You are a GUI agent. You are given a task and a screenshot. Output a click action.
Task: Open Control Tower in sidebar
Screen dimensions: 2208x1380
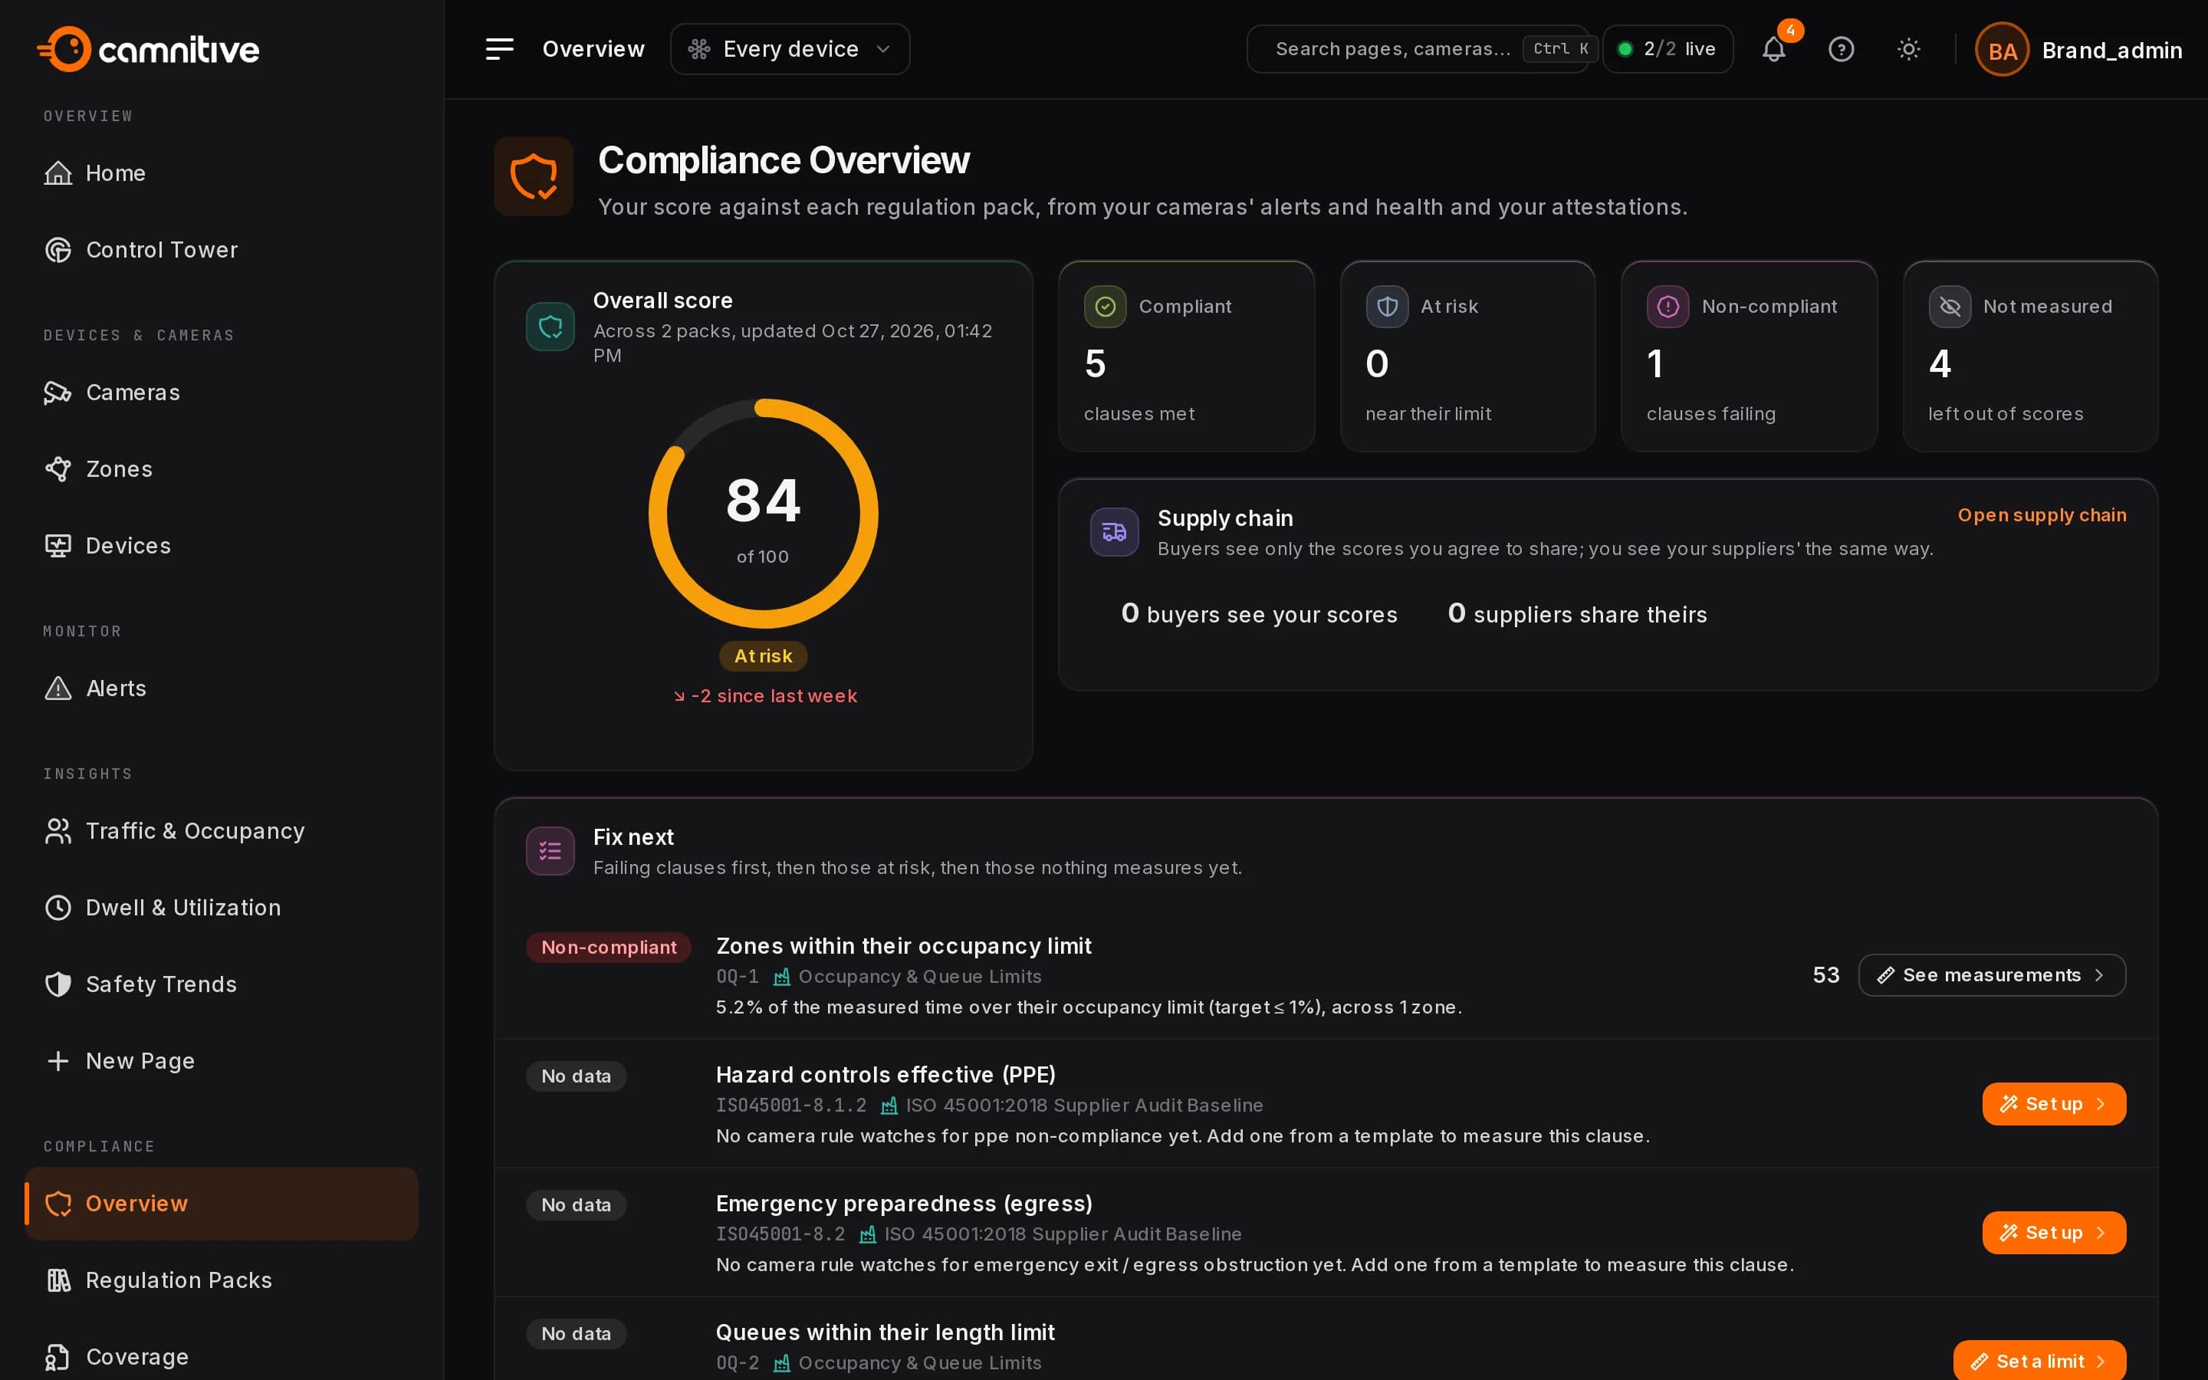point(221,250)
